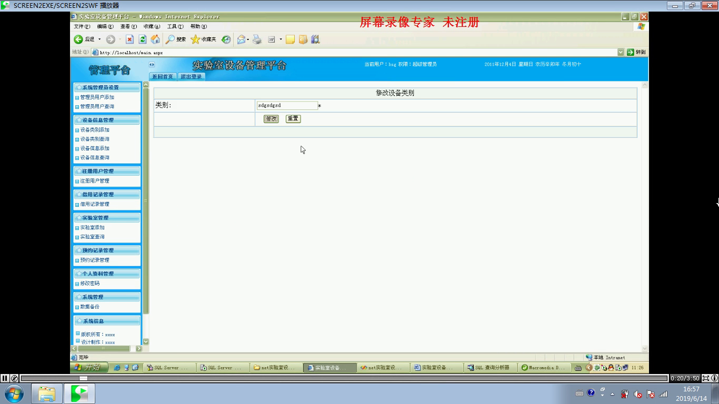719x404 pixels.
Task: Click the address bar URL field
Action: pos(358,52)
